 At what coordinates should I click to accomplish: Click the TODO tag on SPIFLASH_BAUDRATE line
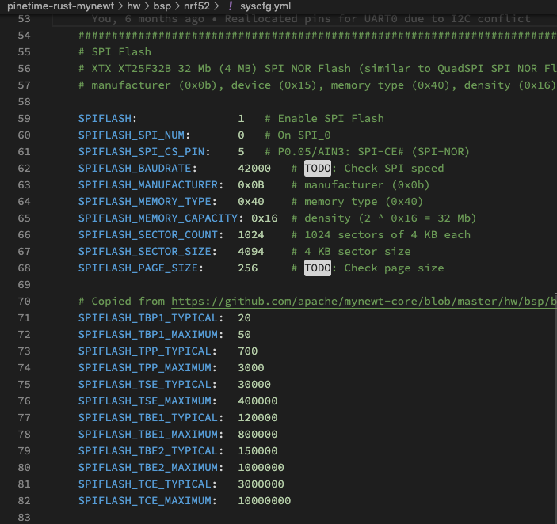pos(317,168)
